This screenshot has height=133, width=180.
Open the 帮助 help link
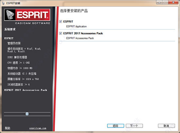click(8, 128)
